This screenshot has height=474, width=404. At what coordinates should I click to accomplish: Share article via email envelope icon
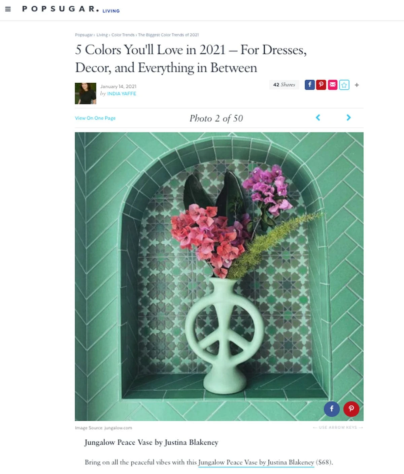[x=333, y=85]
